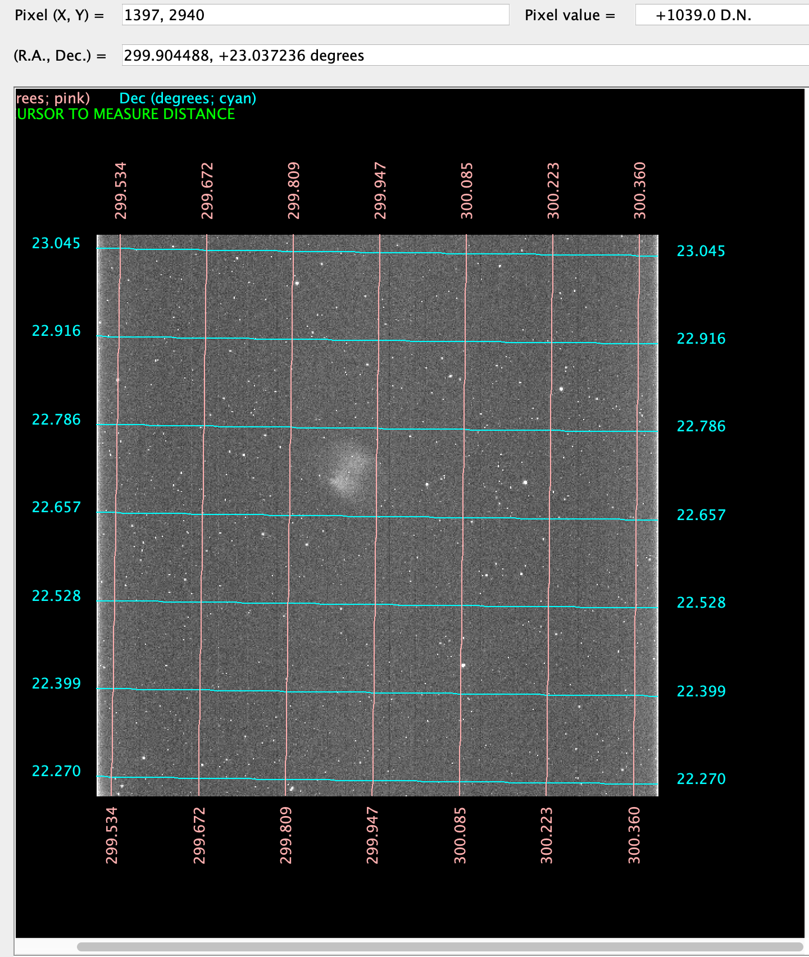
Task: Click the left-side Dec label 22.657
Action: coord(56,507)
